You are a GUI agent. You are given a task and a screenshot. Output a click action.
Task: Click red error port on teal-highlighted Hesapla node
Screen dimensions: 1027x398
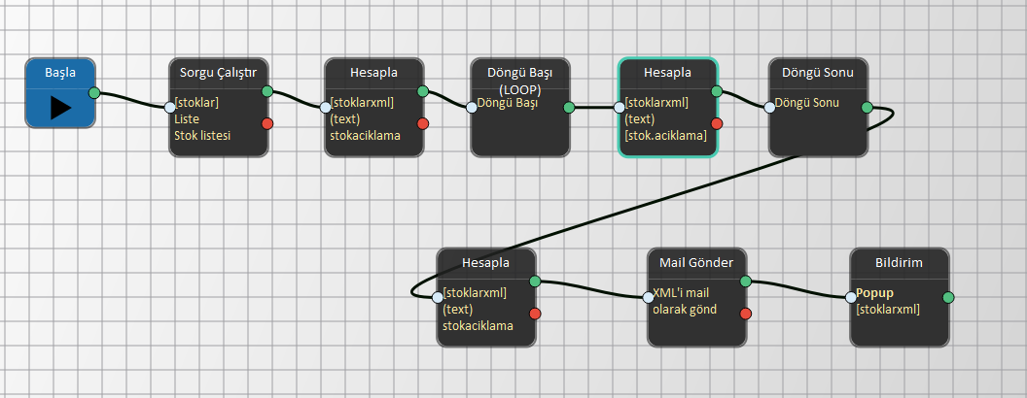tap(717, 123)
